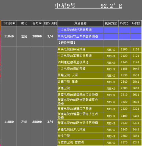Screen dimensions: 142x146
Task: Click the 92.2° E orbital position text
Action: (x=111, y=6)
